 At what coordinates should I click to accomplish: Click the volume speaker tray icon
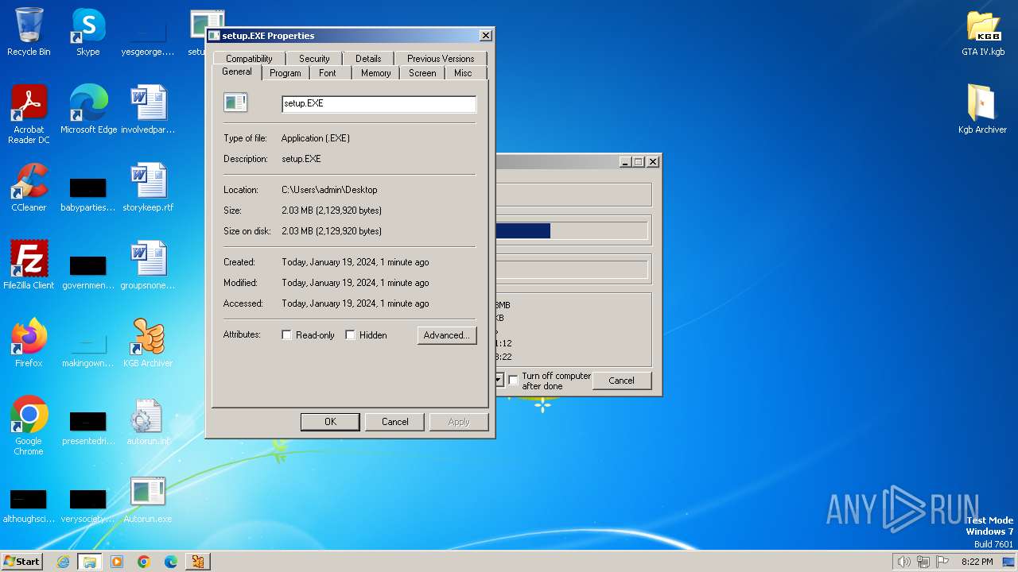tap(903, 562)
